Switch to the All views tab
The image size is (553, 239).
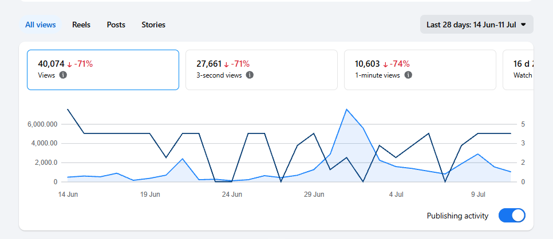coord(41,25)
